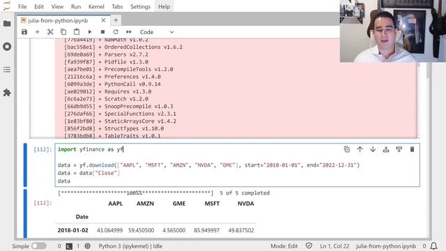Viewport: 446px width, 251px height.
Task: Open the Kernel menu
Action: 96,6
